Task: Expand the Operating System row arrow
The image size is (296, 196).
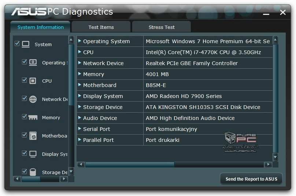Action: (x=80, y=41)
